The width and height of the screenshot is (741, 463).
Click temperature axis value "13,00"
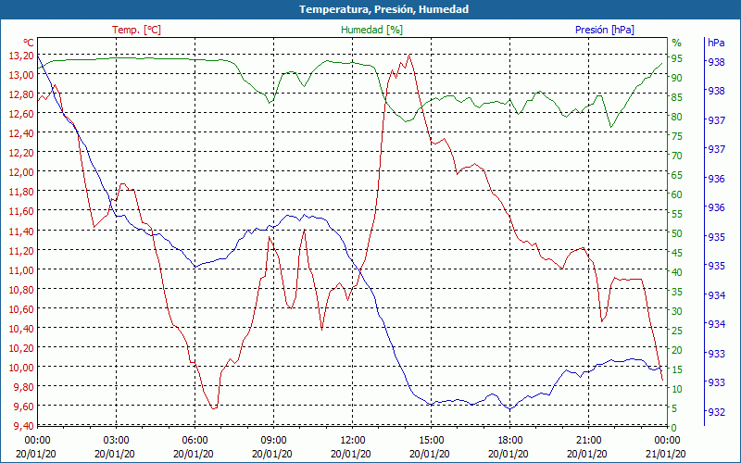click(21, 75)
